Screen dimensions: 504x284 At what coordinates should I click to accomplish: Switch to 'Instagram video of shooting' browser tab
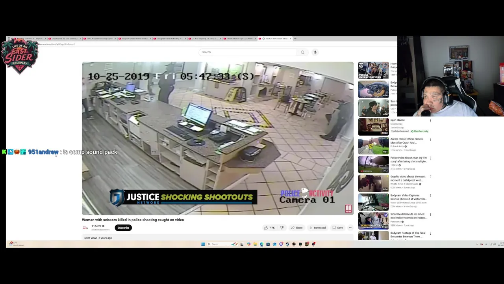tap(169, 39)
